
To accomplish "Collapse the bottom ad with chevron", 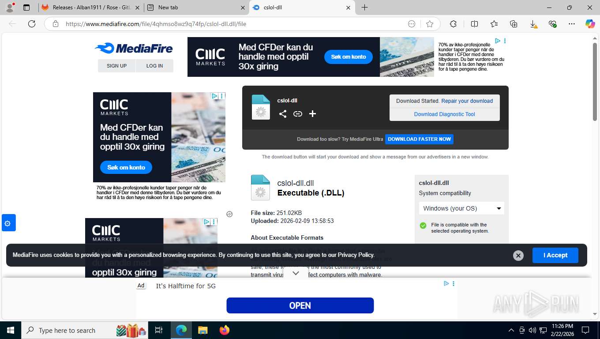I will tap(296, 273).
